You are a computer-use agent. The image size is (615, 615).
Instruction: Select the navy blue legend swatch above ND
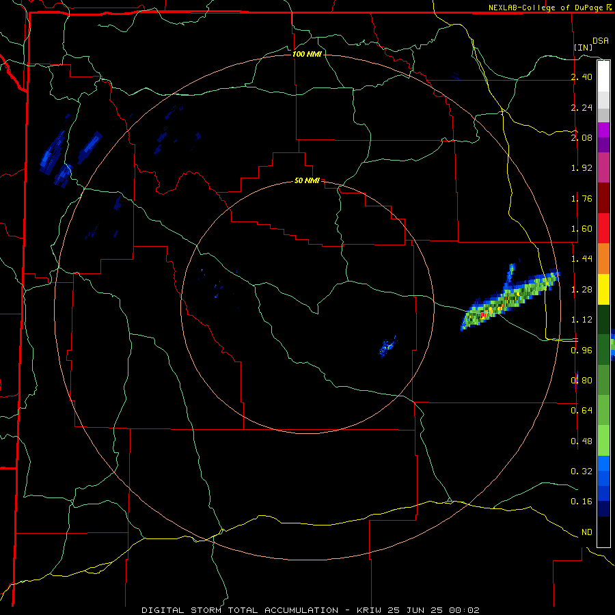click(603, 508)
